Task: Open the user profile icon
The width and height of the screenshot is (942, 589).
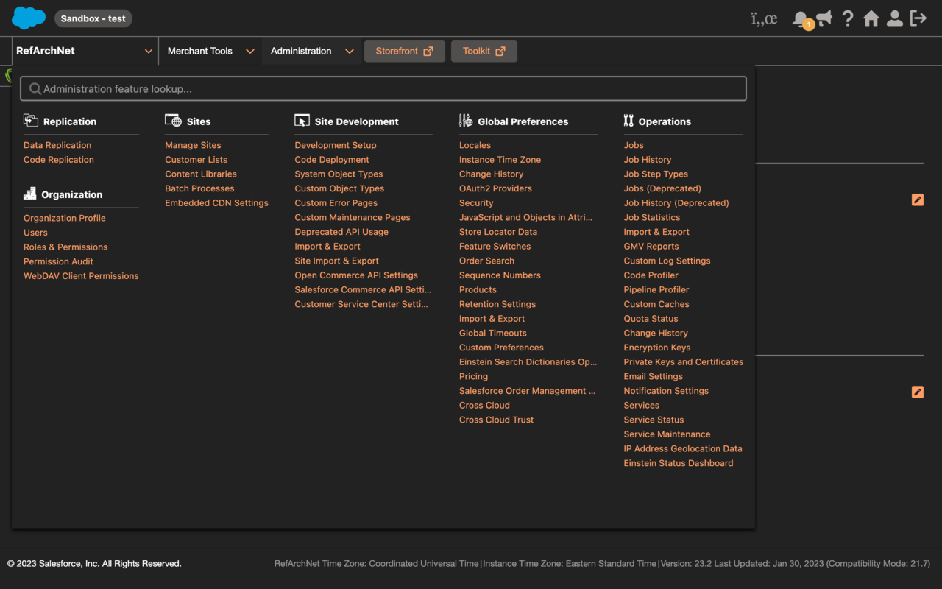Action: tap(895, 18)
